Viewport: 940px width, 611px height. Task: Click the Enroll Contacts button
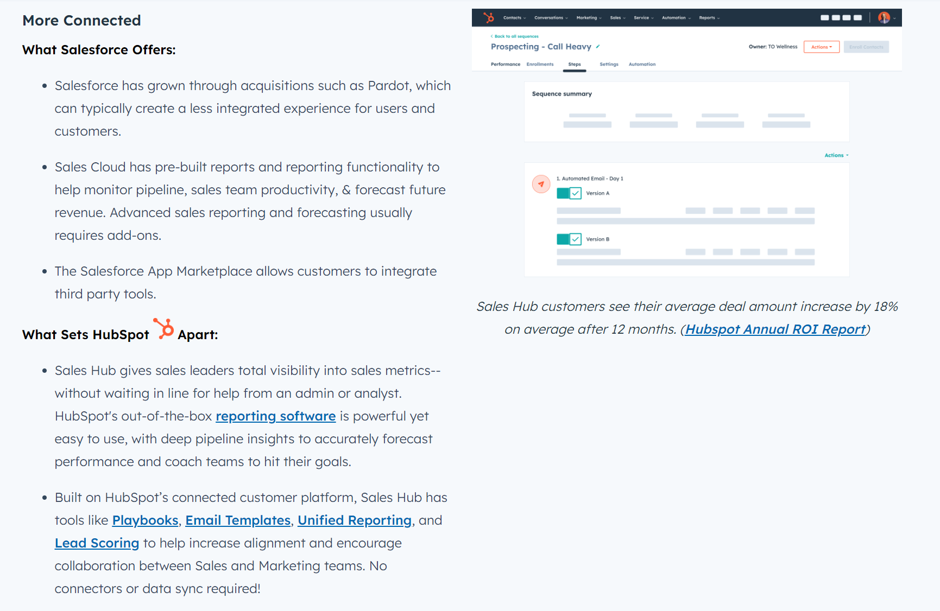(x=866, y=47)
